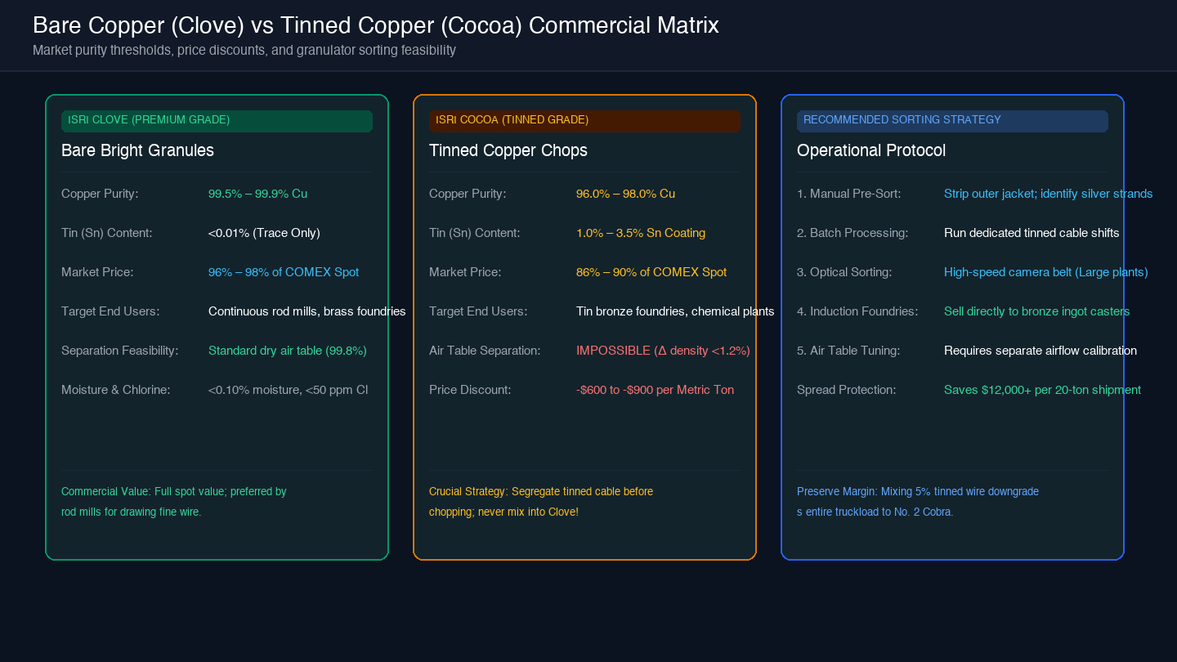Click the 'Air Table Separation:' label

coord(485,351)
